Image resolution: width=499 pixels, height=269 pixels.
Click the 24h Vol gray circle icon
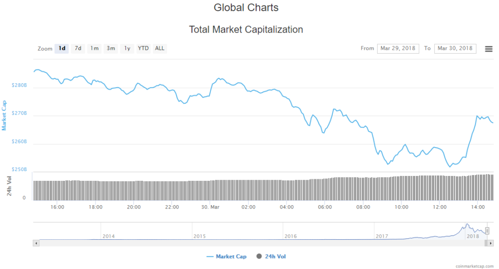[259, 256]
